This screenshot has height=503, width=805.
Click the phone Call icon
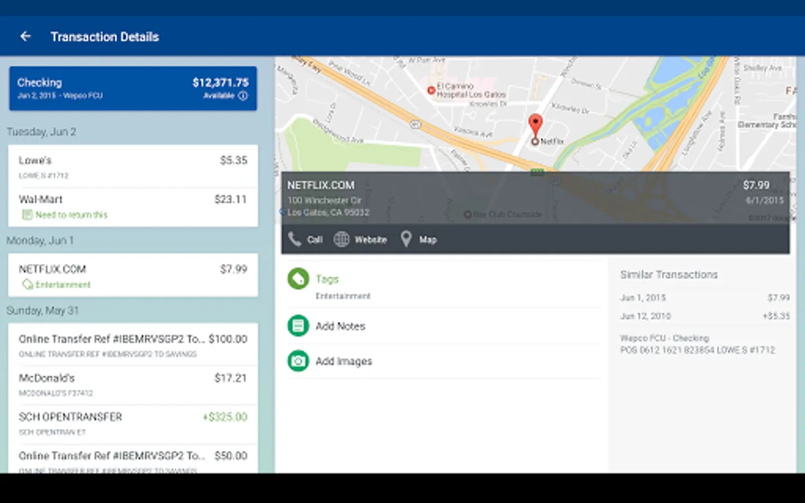(295, 239)
